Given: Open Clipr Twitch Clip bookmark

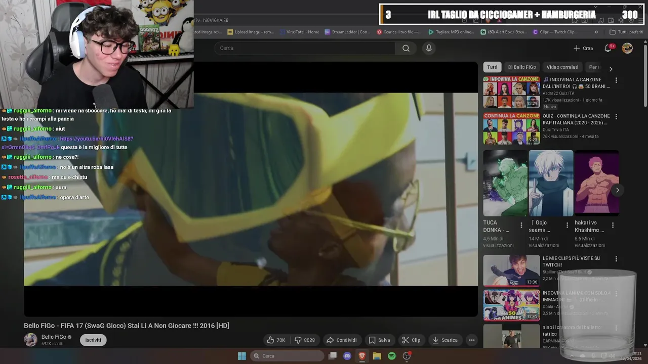Looking at the screenshot, I should [555, 32].
